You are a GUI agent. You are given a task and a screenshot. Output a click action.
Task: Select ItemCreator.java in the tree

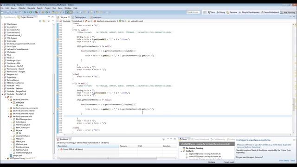[x=23, y=128]
